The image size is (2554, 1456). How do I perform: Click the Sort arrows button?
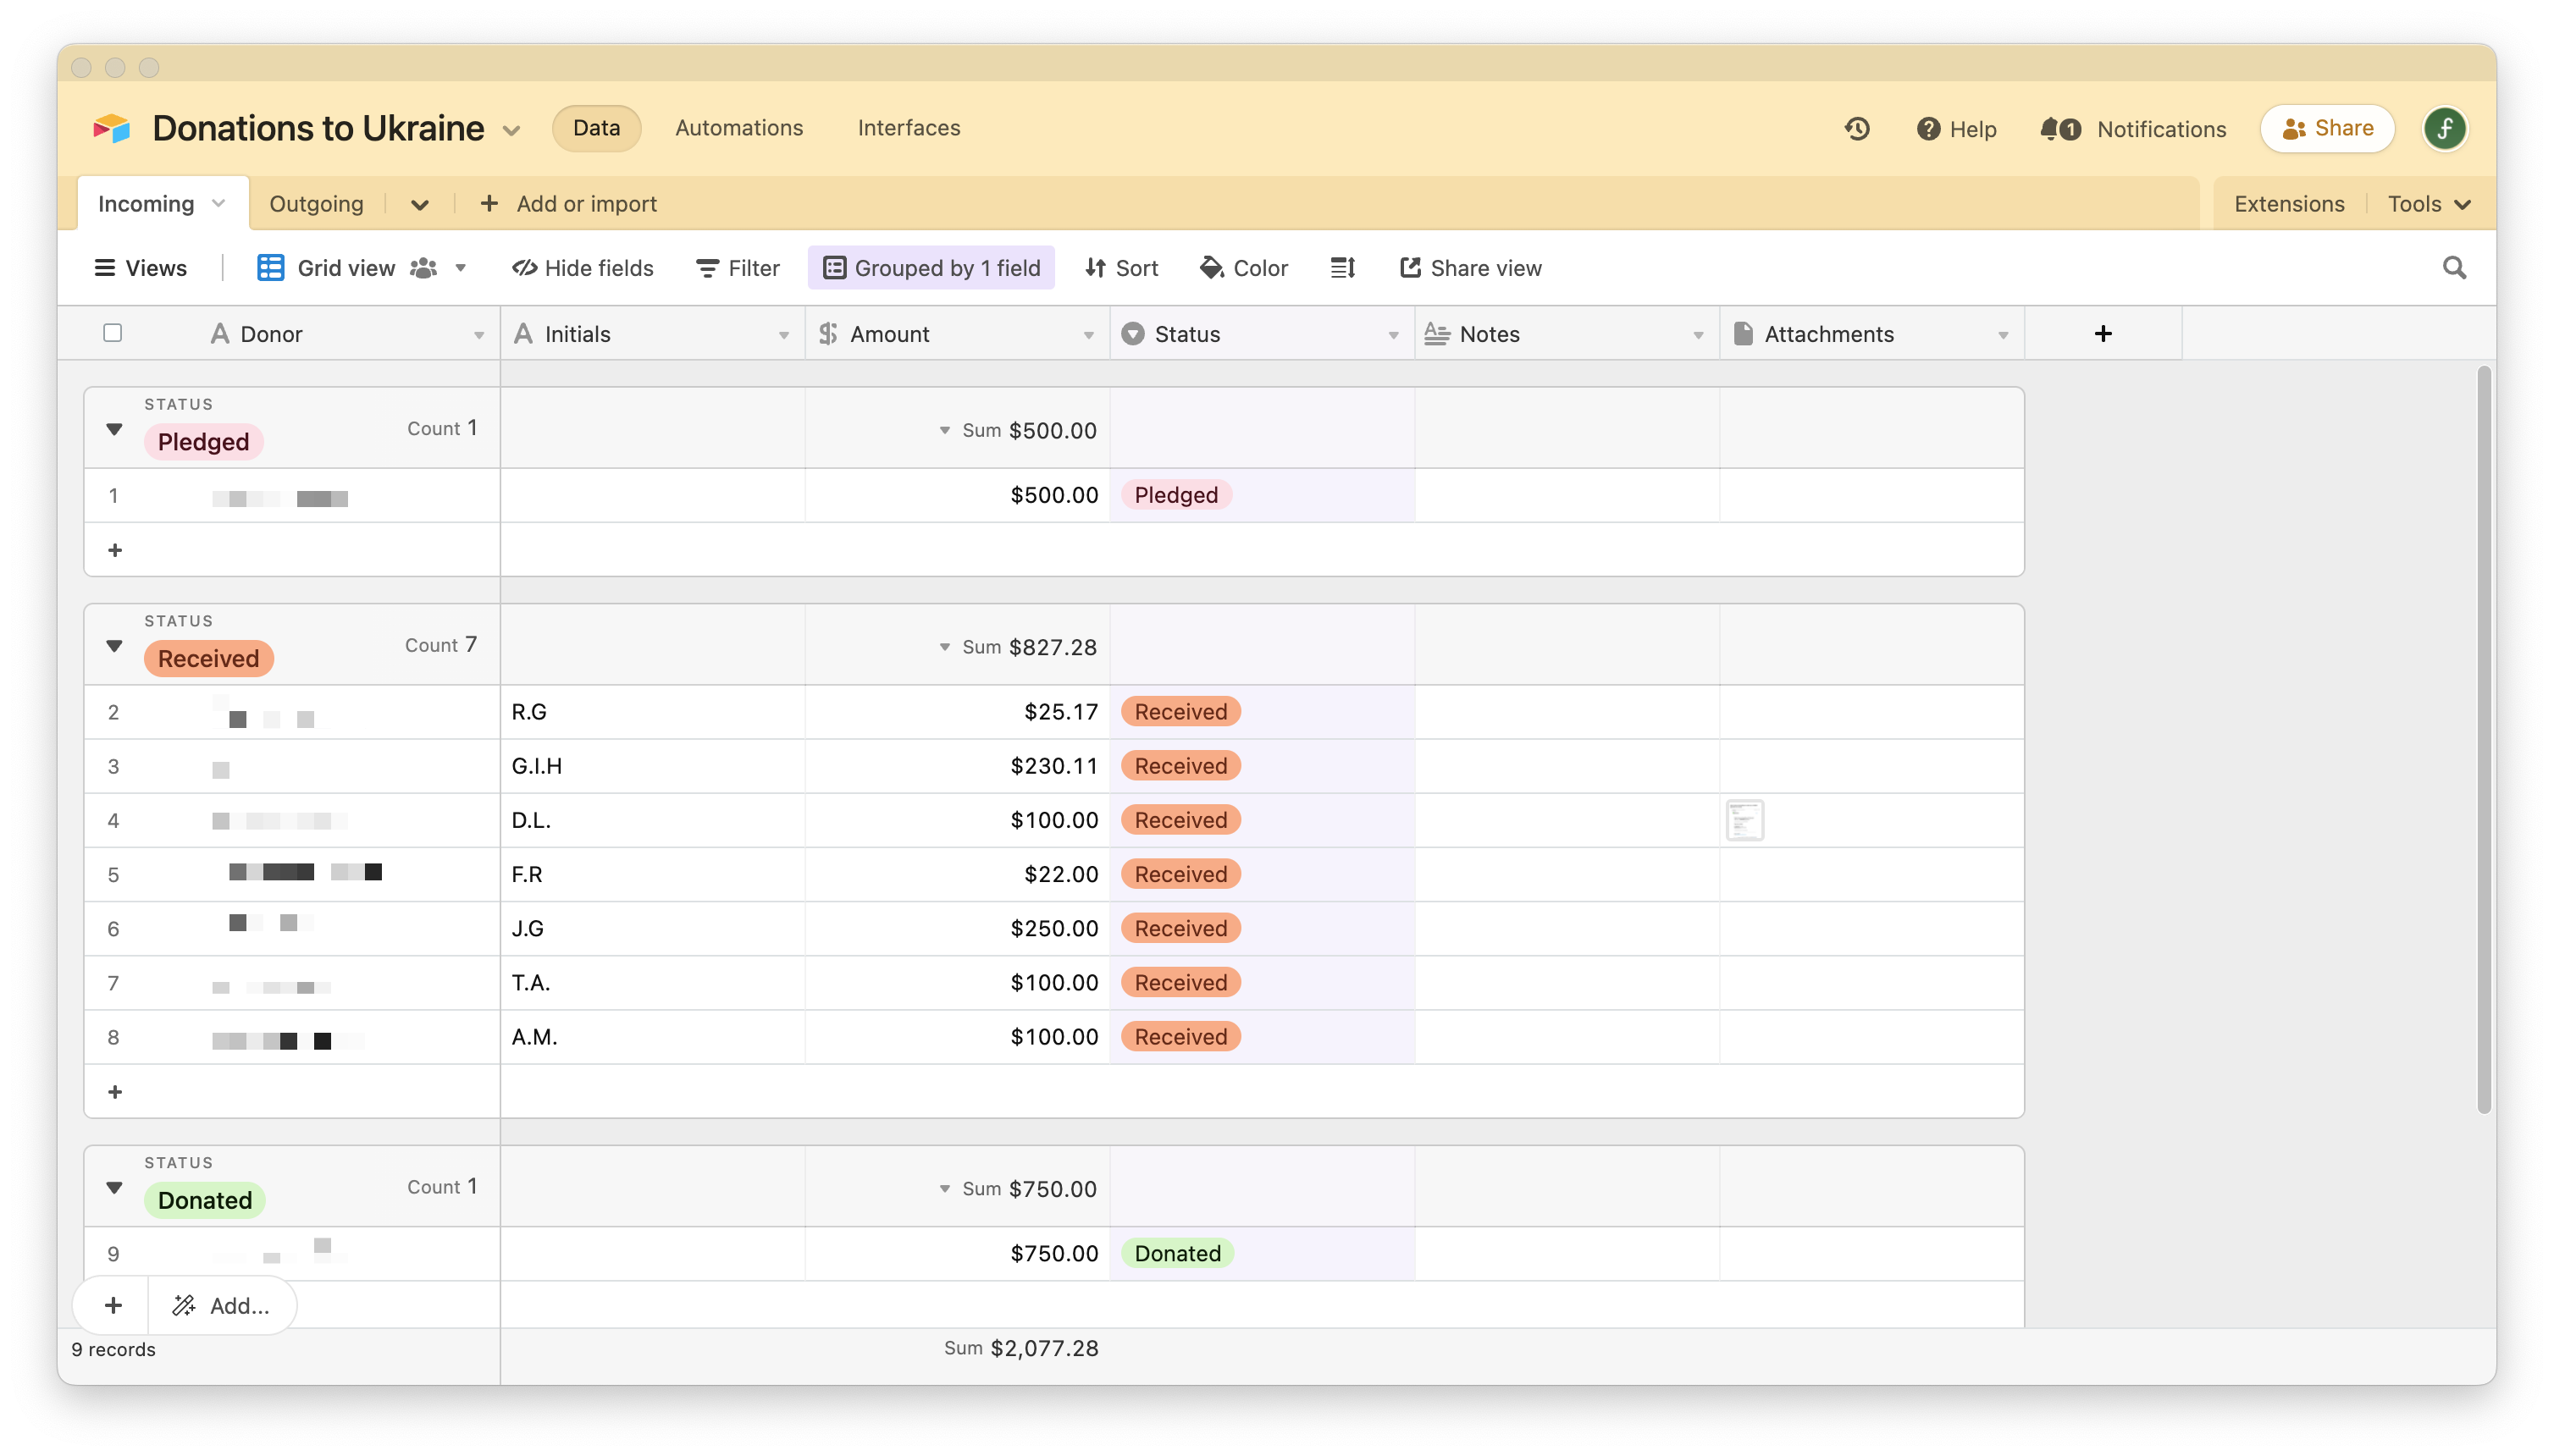coord(1121,268)
